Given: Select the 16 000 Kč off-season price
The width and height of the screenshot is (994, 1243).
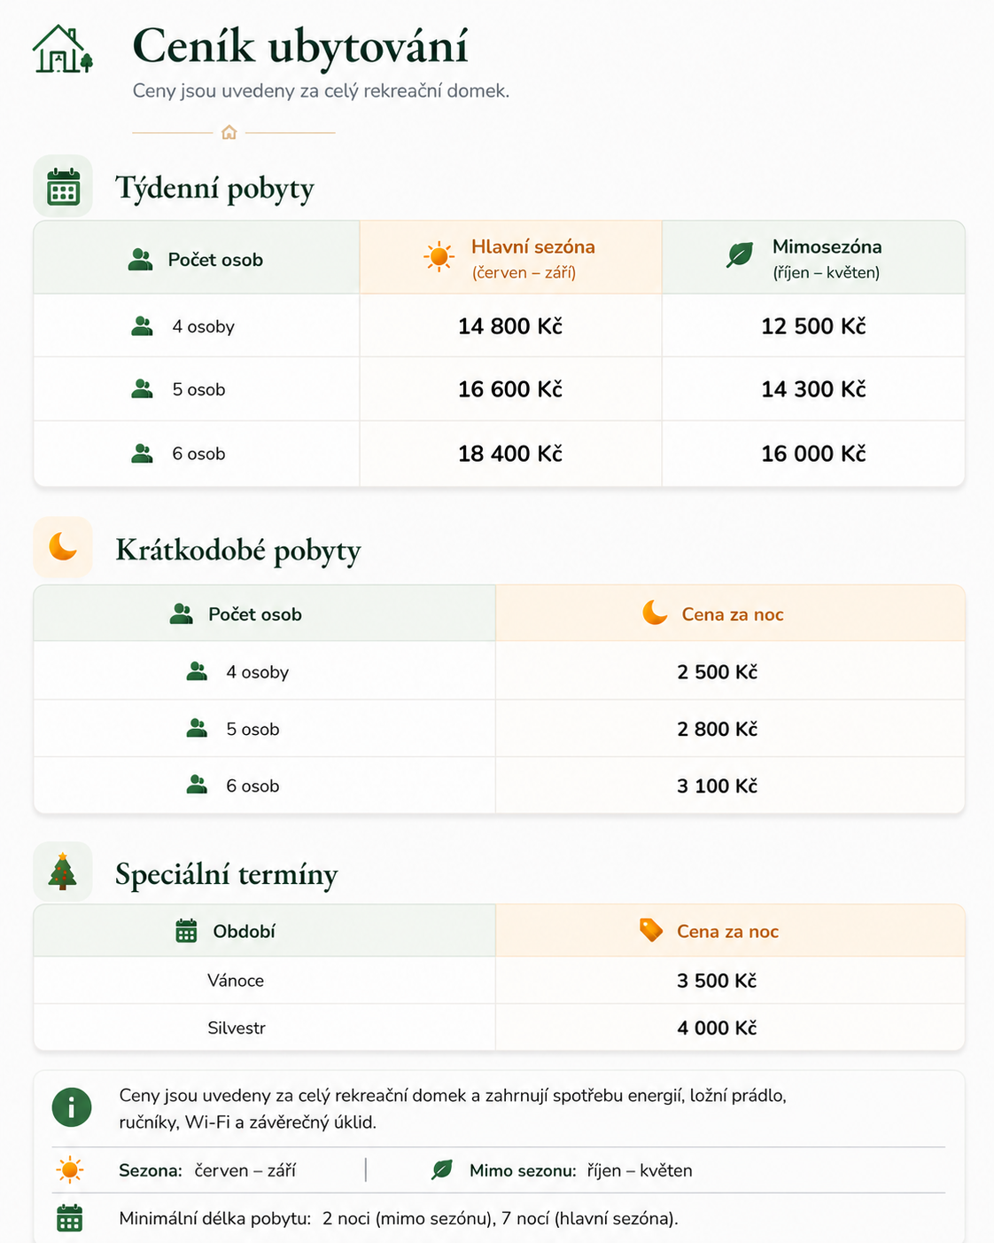Looking at the screenshot, I should 813,454.
